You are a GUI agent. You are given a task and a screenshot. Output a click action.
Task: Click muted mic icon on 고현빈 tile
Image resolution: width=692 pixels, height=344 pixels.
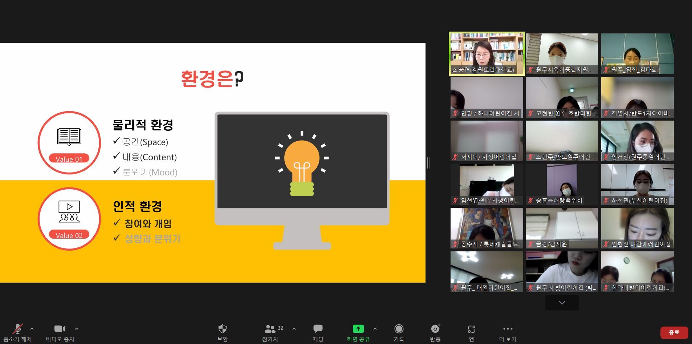click(531, 113)
